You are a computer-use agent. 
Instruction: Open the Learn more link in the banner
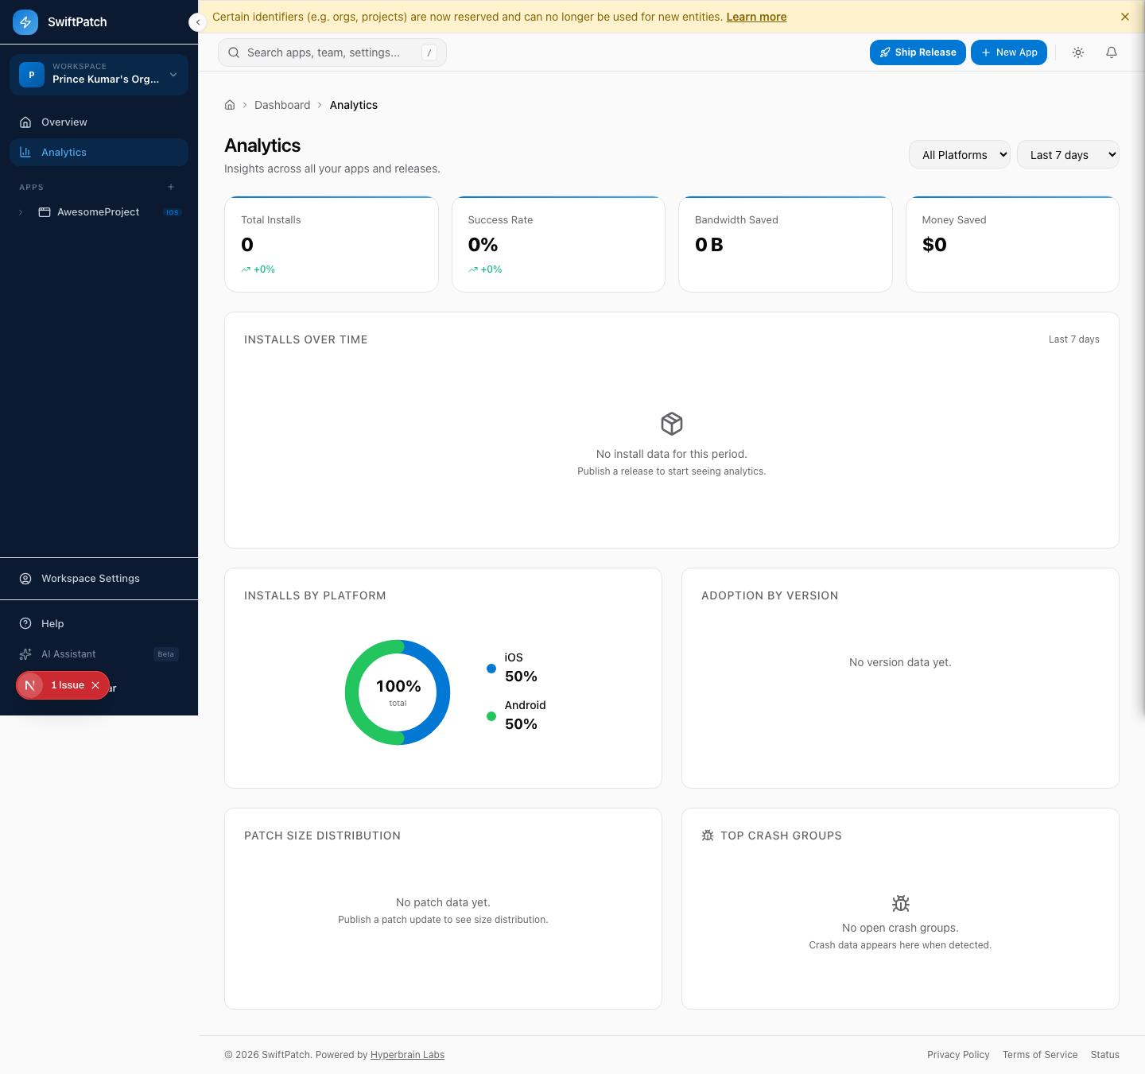click(x=756, y=16)
